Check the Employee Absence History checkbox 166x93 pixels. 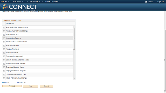pos(4,67)
